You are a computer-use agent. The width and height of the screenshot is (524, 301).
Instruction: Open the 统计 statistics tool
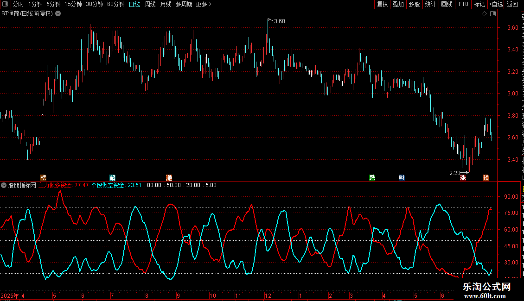tap(430, 4)
